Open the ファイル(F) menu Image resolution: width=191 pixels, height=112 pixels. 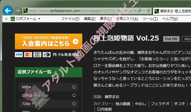point(70,19)
